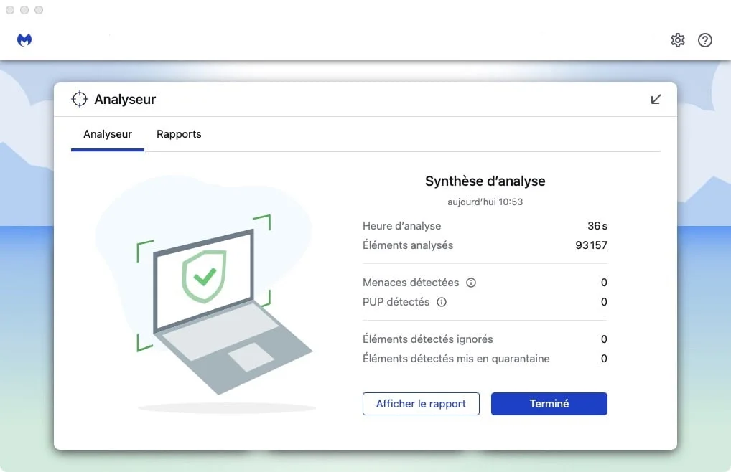This screenshot has width=731, height=472.
Task: Click the aujourd'hui 10:53 timestamp
Action: click(x=485, y=202)
